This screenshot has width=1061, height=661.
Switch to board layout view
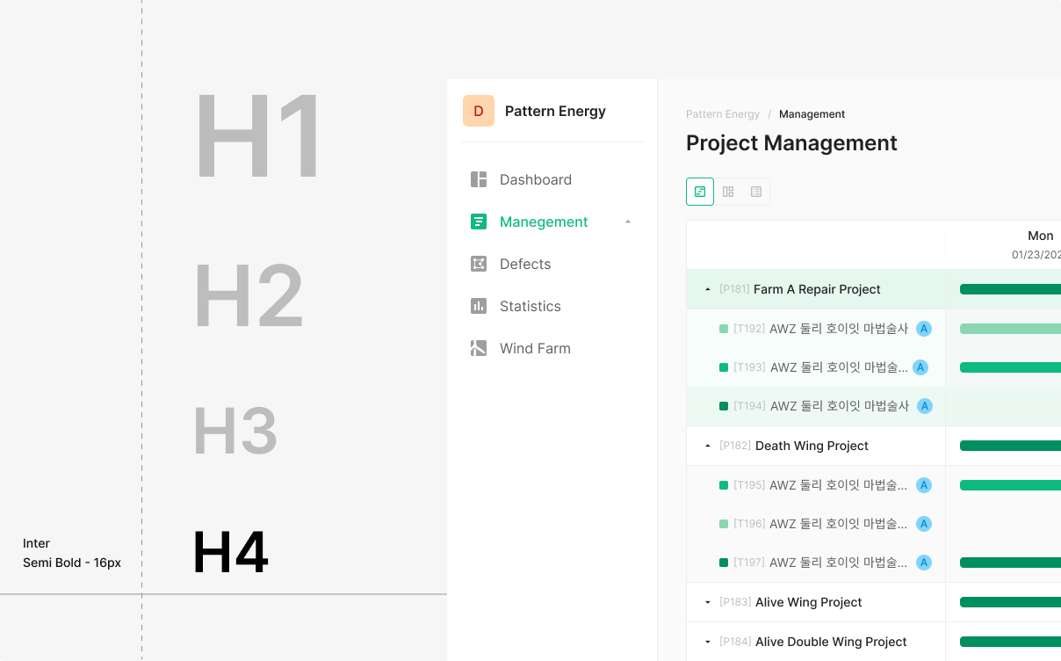(x=728, y=192)
